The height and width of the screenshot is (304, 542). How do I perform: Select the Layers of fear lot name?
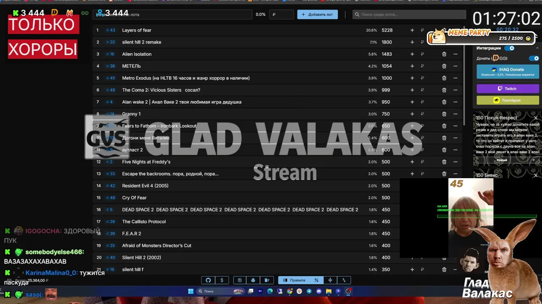[x=137, y=30]
